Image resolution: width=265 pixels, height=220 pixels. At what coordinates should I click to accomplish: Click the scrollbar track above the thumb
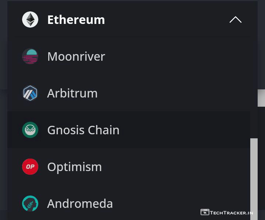point(254,121)
